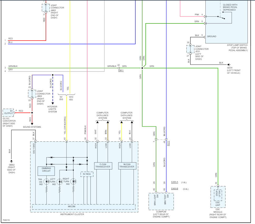The width and height of the screenshot is (255, 224).
Task: Click the CLOSED WITH BRAKE PEDAL DEPRESSED note
Action: coord(230,7)
